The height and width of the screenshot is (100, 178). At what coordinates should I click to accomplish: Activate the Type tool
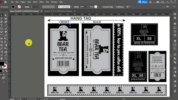click(x=2, y=25)
